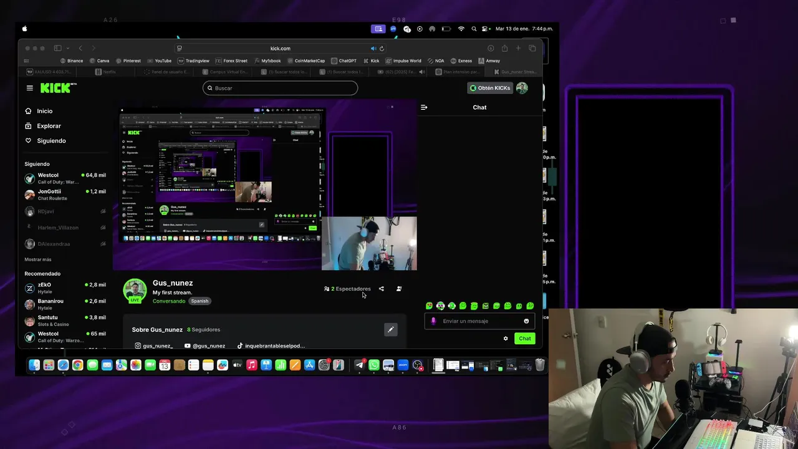Open Music app in the Dock
Viewport: 798px width, 449px height.
[x=252, y=365]
